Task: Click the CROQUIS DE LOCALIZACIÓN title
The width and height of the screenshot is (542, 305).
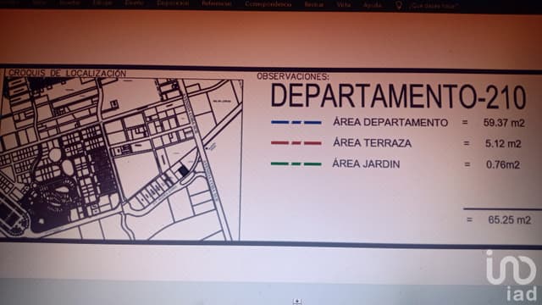Action: tap(67, 73)
